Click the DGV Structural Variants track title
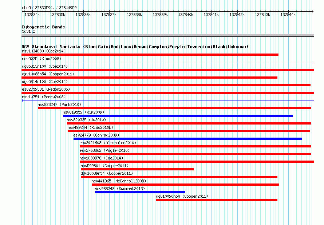This screenshot has width=324, height=225. click(135, 47)
